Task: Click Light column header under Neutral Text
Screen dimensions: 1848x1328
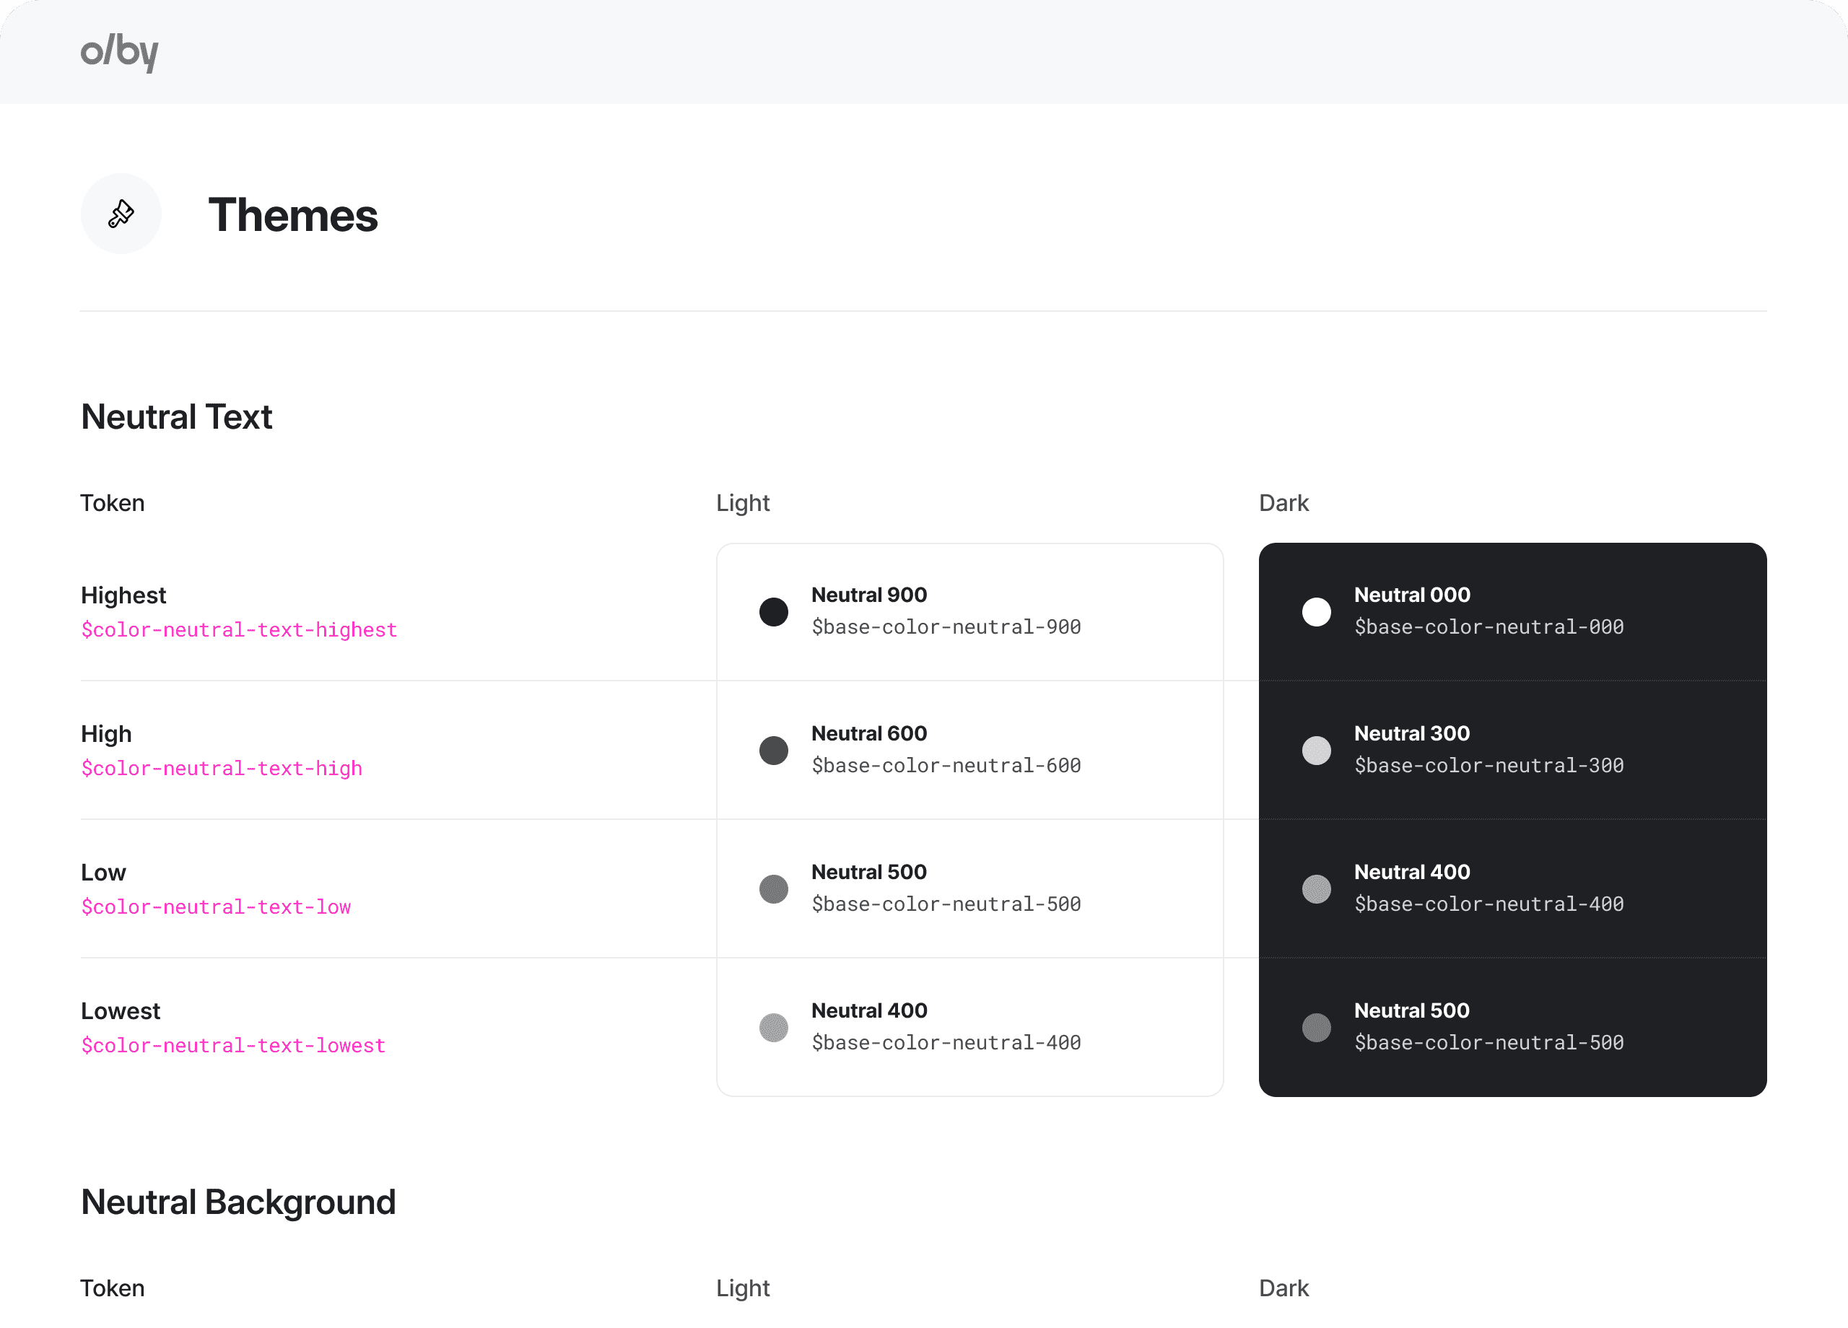Action: [742, 504]
